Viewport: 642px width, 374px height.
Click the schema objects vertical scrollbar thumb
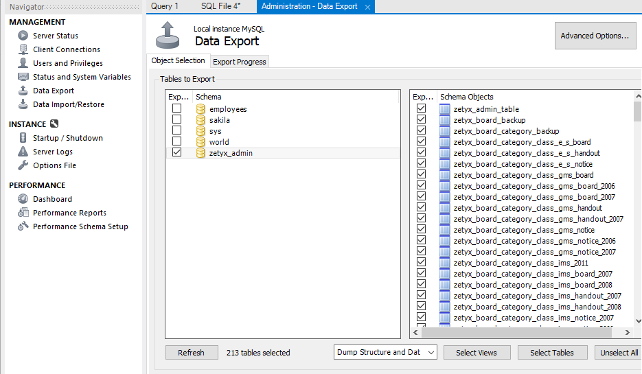637,111
